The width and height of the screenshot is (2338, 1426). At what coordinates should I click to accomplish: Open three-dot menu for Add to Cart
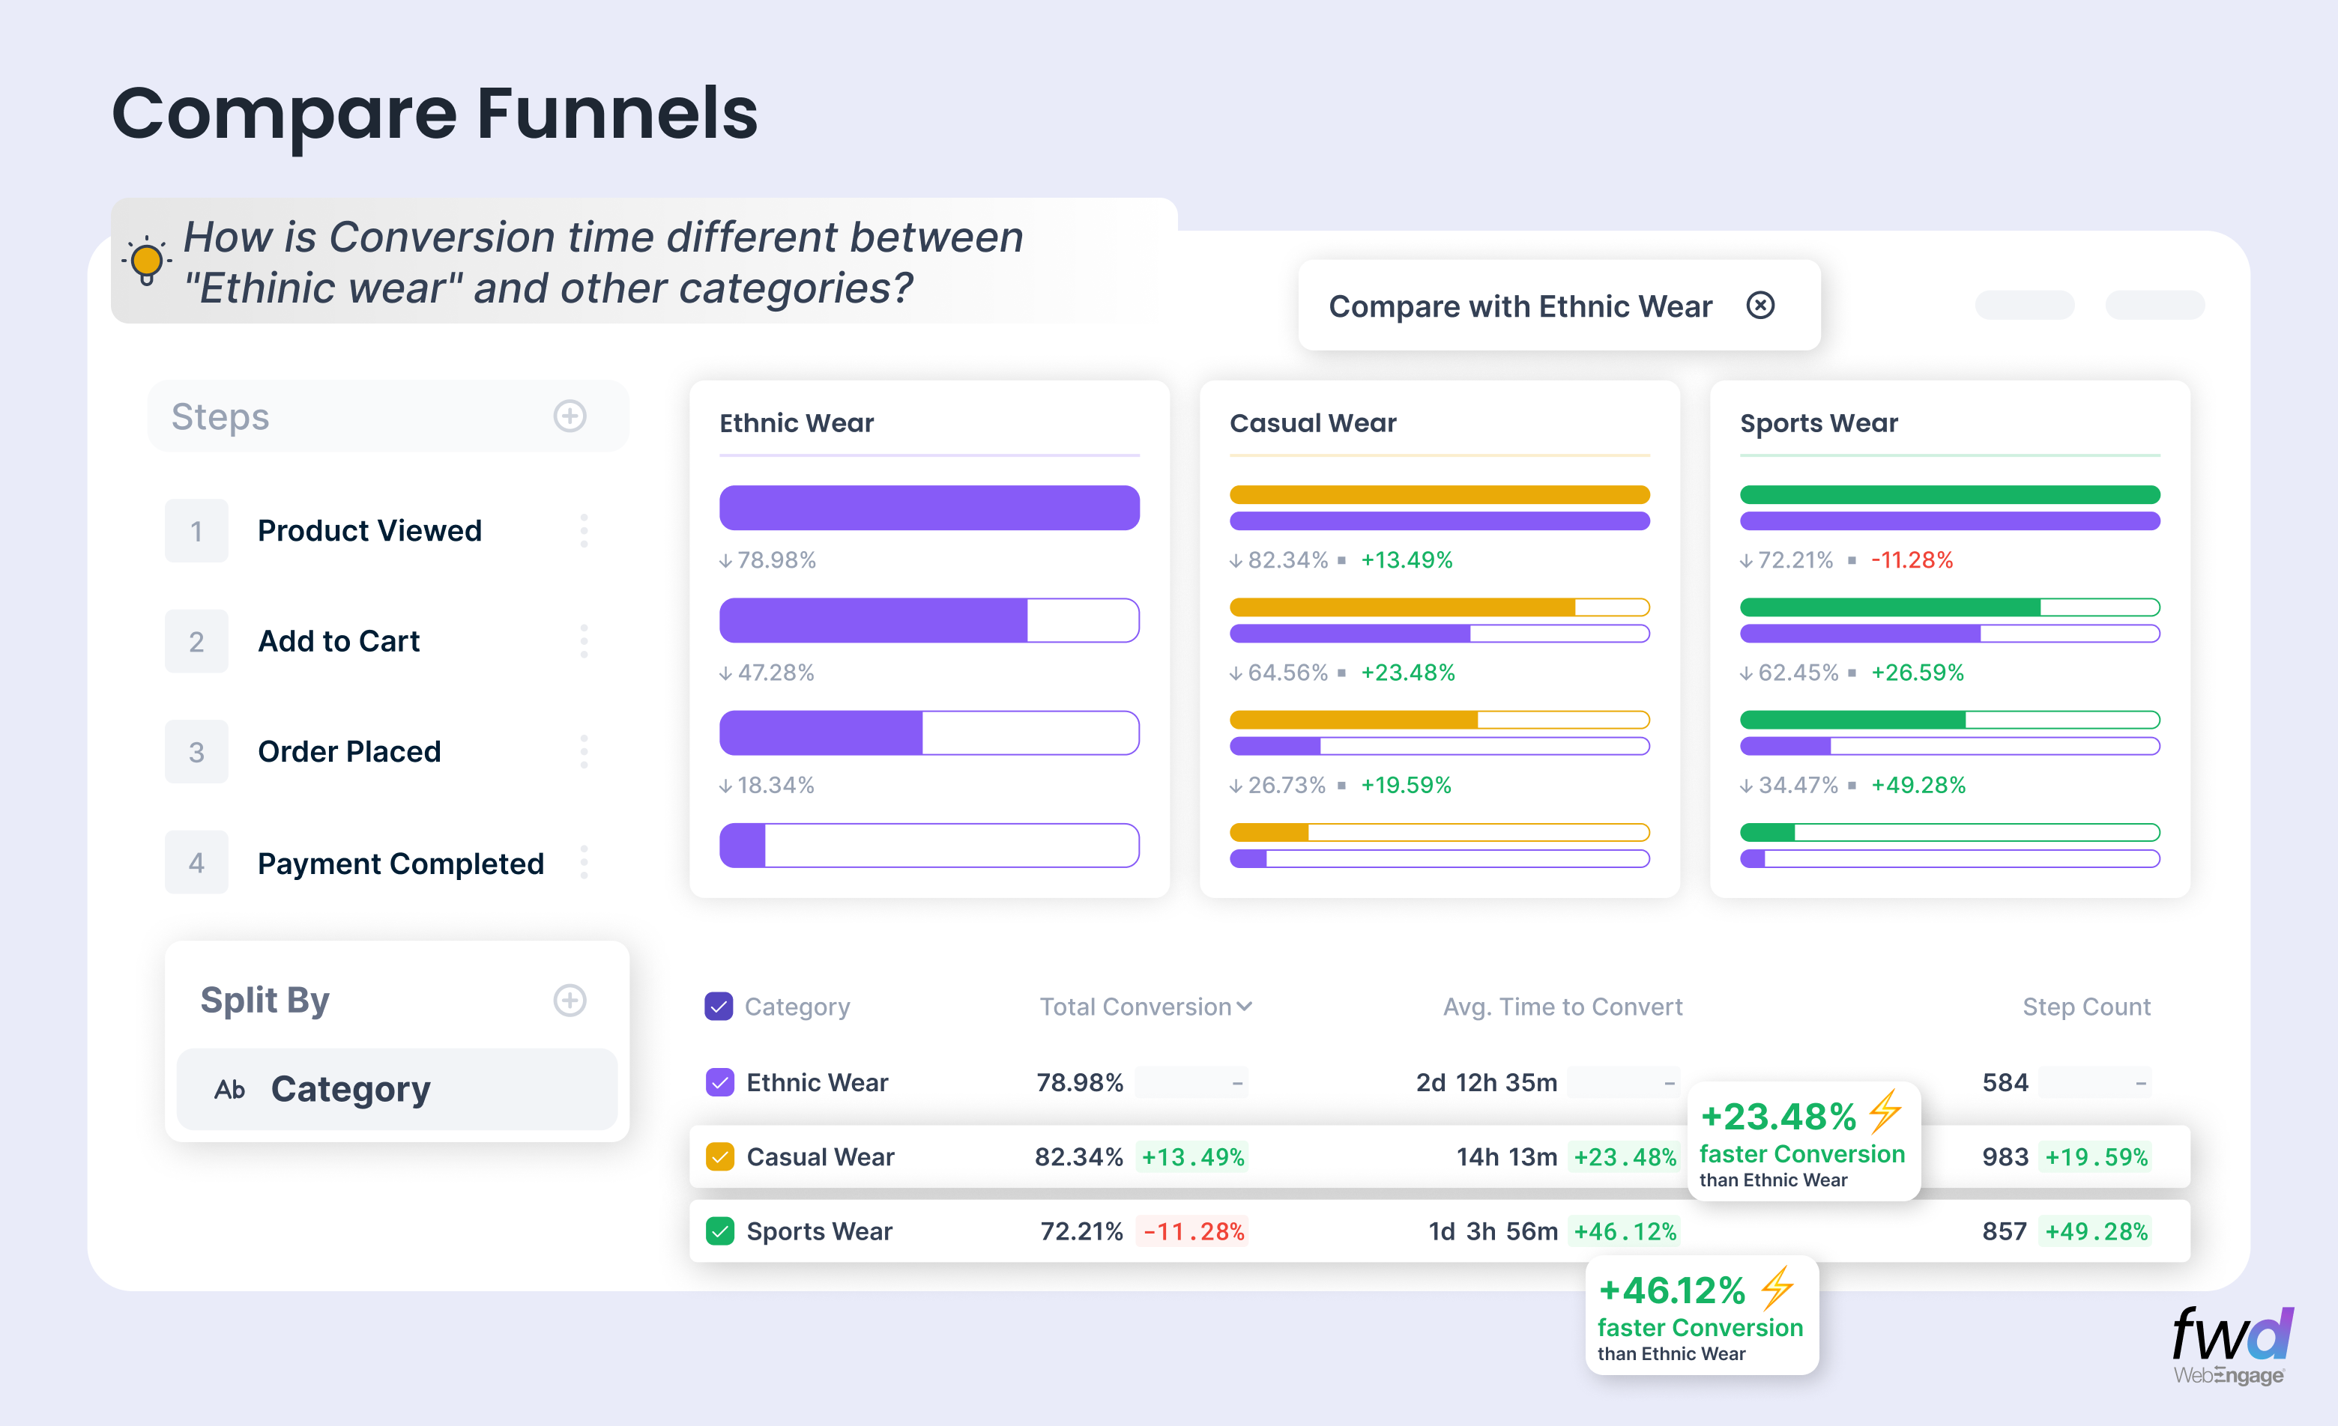584,642
